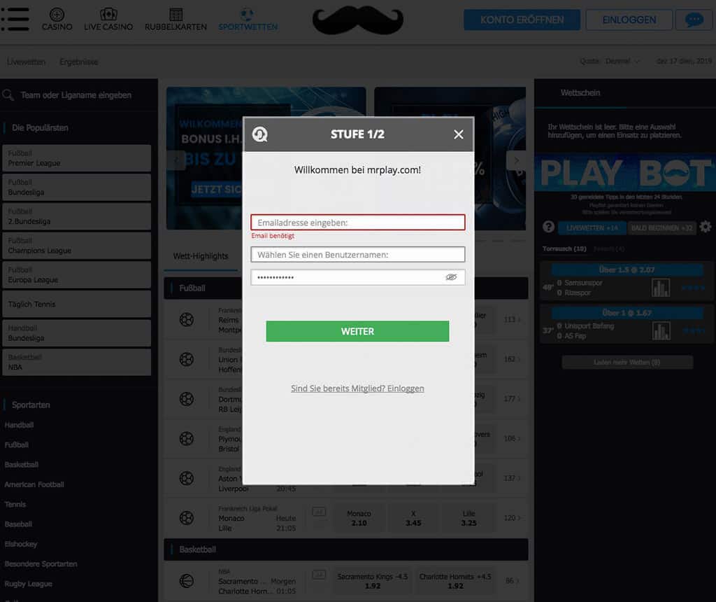Filter Play Bot by Bald Beginnen +32
Viewport: 716px width, 602px height.
tap(661, 227)
